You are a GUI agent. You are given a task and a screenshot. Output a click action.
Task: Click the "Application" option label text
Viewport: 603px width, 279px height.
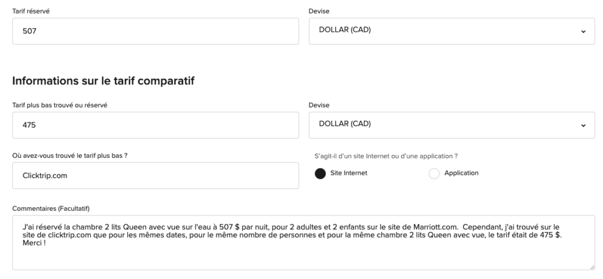461,173
